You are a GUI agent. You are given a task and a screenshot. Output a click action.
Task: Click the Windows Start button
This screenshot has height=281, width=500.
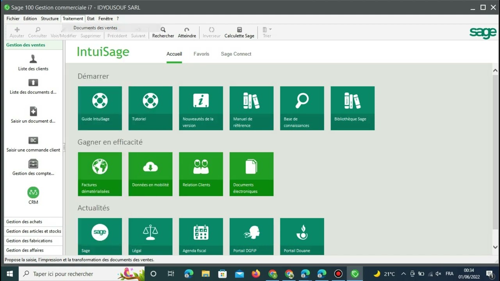(x=9, y=274)
